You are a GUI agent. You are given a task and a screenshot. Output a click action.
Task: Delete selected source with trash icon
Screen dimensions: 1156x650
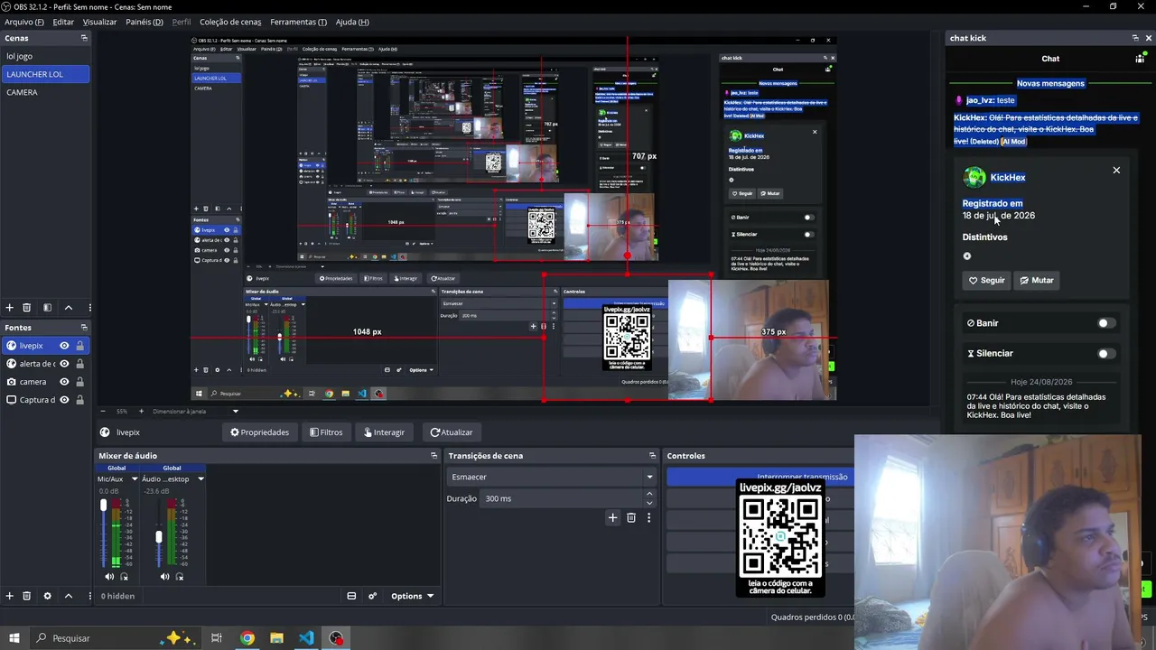[x=26, y=596]
